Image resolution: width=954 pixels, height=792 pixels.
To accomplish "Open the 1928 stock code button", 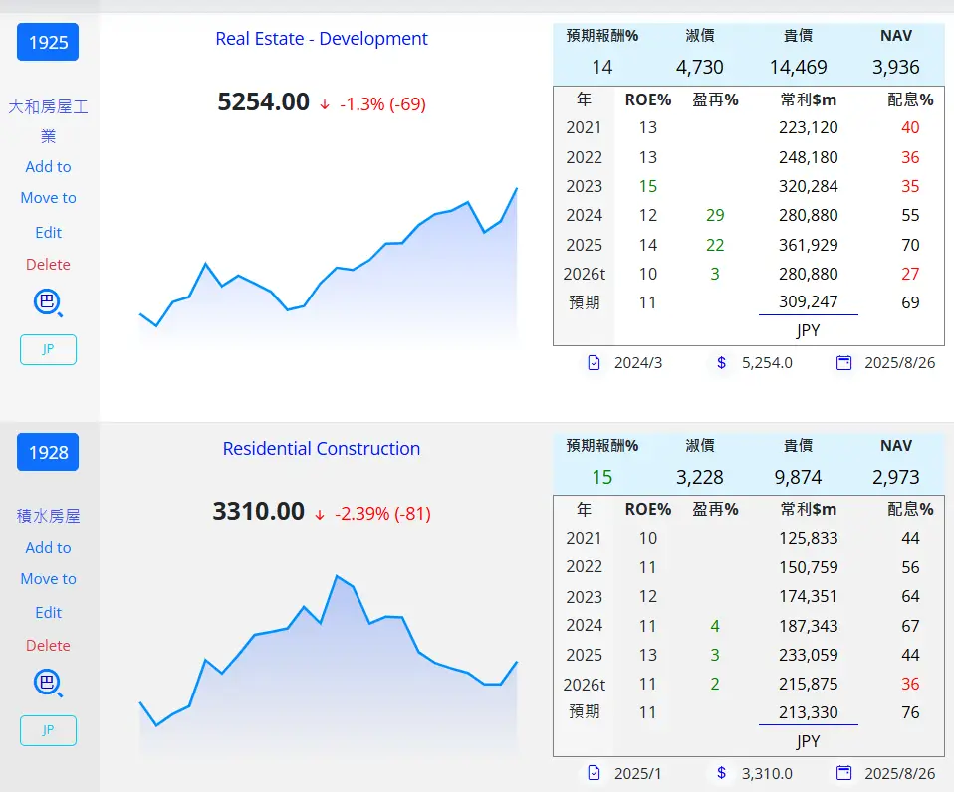I will click(48, 452).
